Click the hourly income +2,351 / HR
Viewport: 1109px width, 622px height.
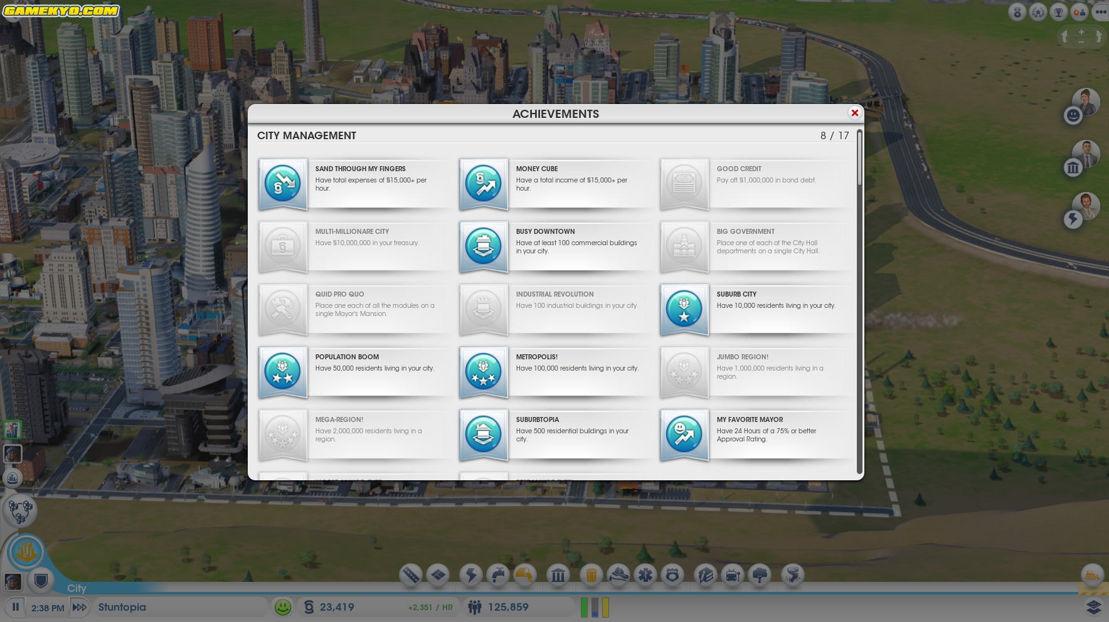(430, 607)
